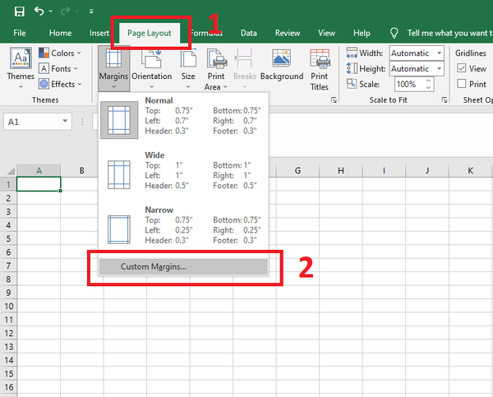The width and height of the screenshot is (493, 397).
Task: Select row 16 header
Action: point(8,387)
